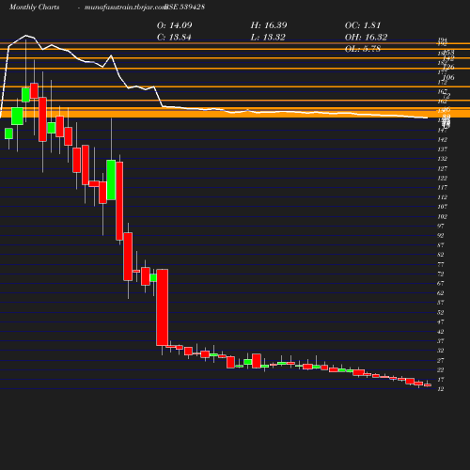Click the price axis label 132
The image size is (470, 470).
click(442, 159)
